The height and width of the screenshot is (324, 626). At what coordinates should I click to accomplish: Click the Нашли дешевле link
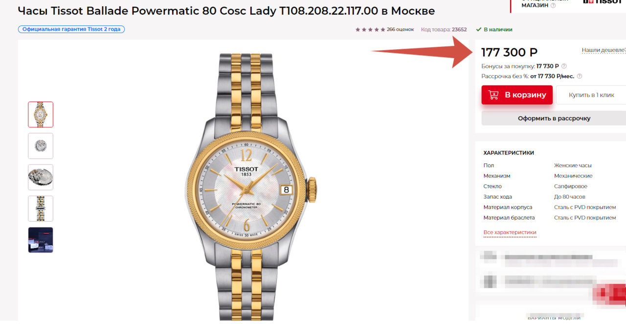click(604, 50)
